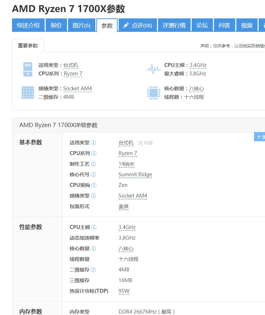Click the 4MB value in 性能参数 table
The height and width of the screenshot is (315, 265).
[124, 270]
